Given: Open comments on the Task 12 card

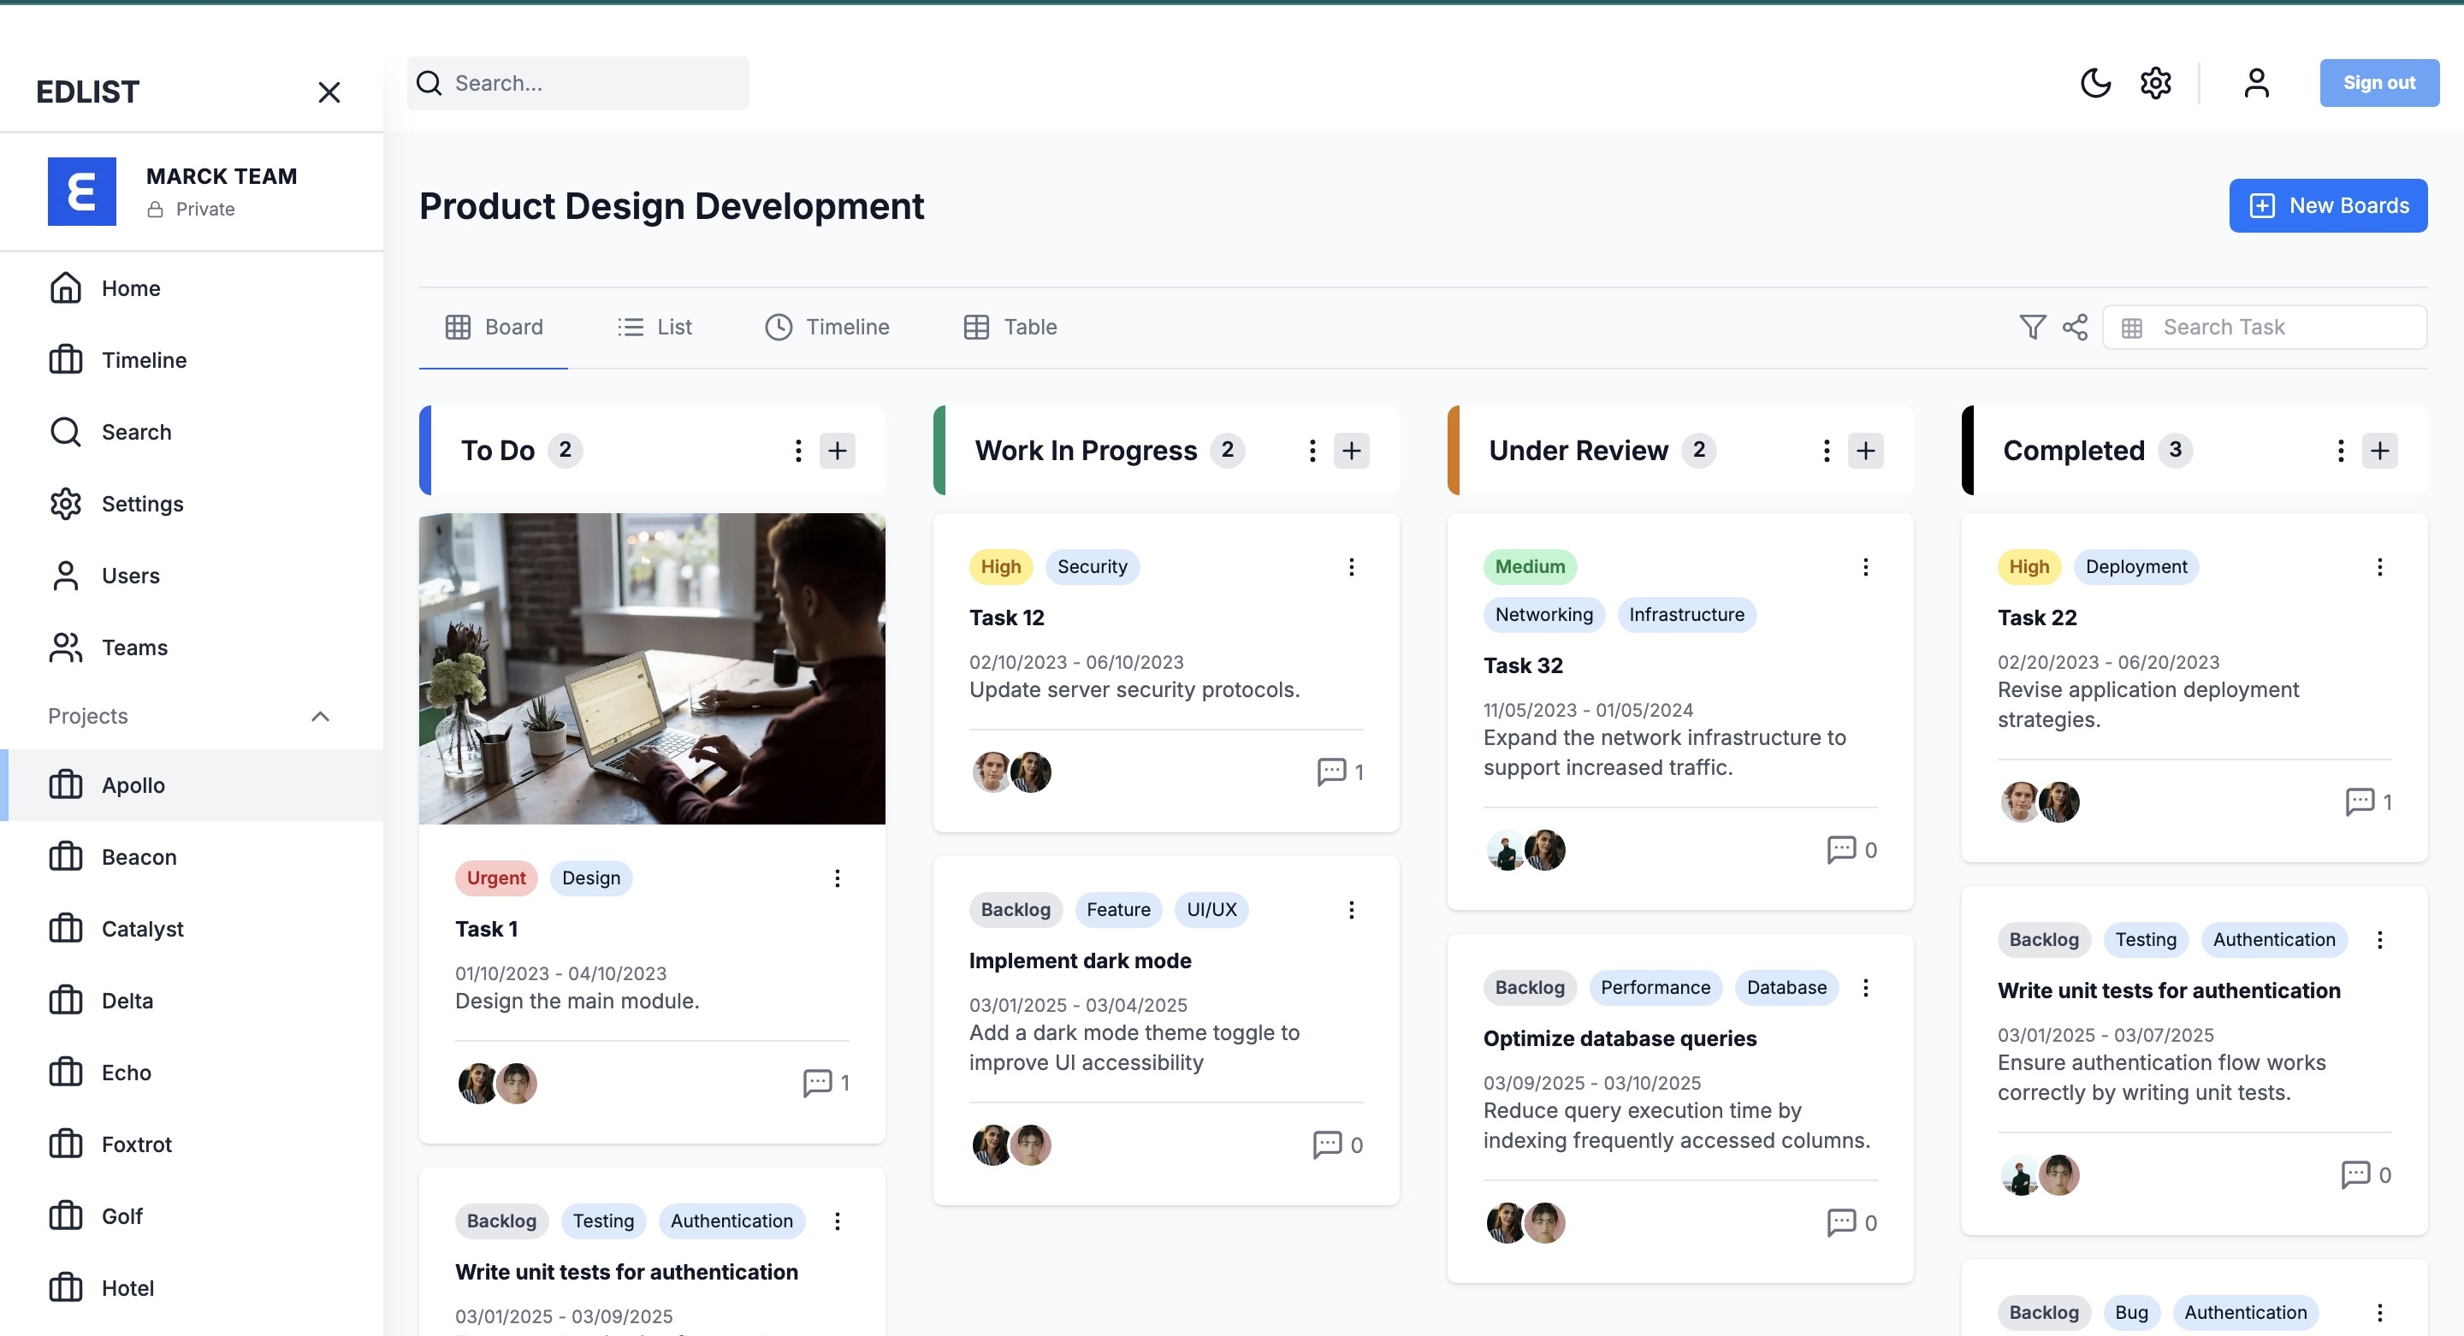Looking at the screenshot, I should (x=1340, y=771).
